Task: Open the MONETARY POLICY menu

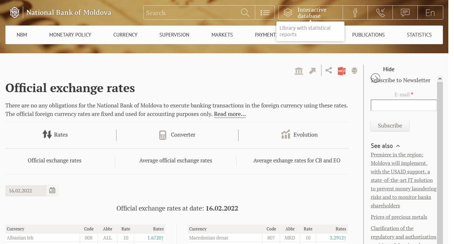Action: coord(70,35)
